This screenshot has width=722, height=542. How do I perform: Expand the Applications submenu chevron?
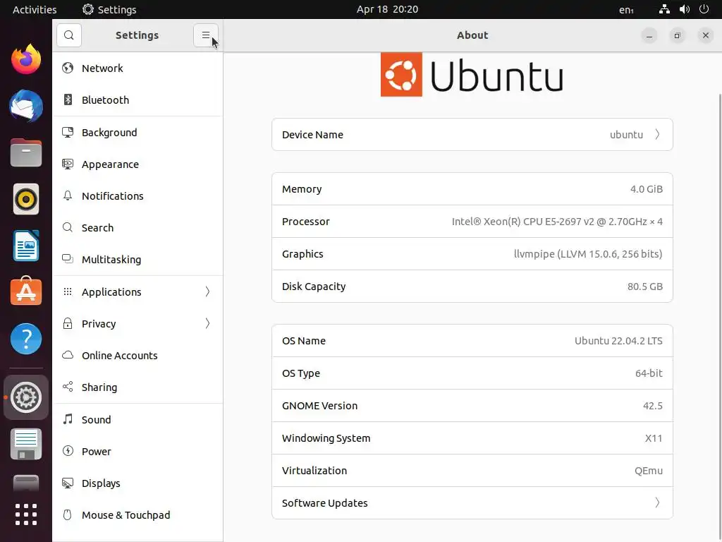click(x=207, y=292)
